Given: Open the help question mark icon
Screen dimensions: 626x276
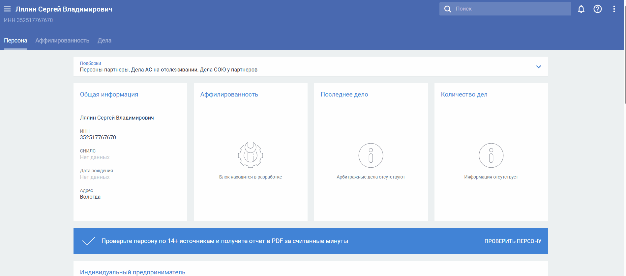Looking at the screenshot, I should point(597,9).
